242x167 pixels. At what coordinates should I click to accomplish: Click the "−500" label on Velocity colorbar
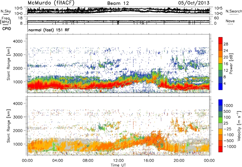[x=229, y=140]
